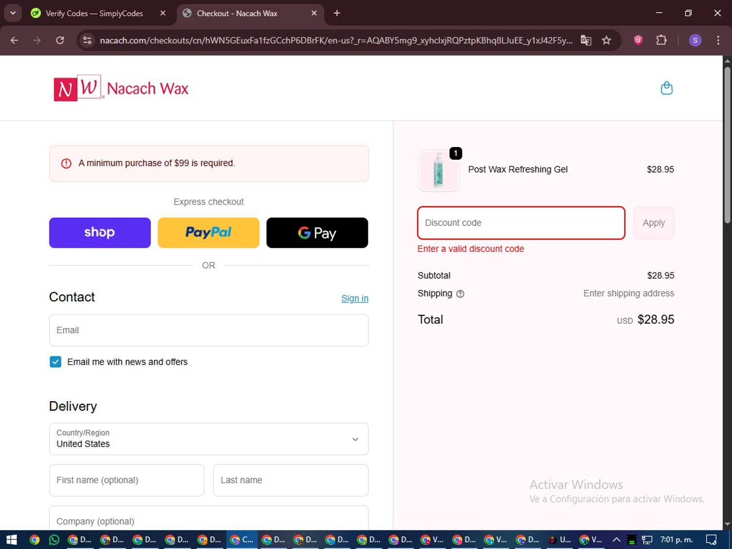Image resolution: width=732 pixels, height=549 pixels.
Task: Open the Chrome profile avatar S
Action: [x=695, y=41]
